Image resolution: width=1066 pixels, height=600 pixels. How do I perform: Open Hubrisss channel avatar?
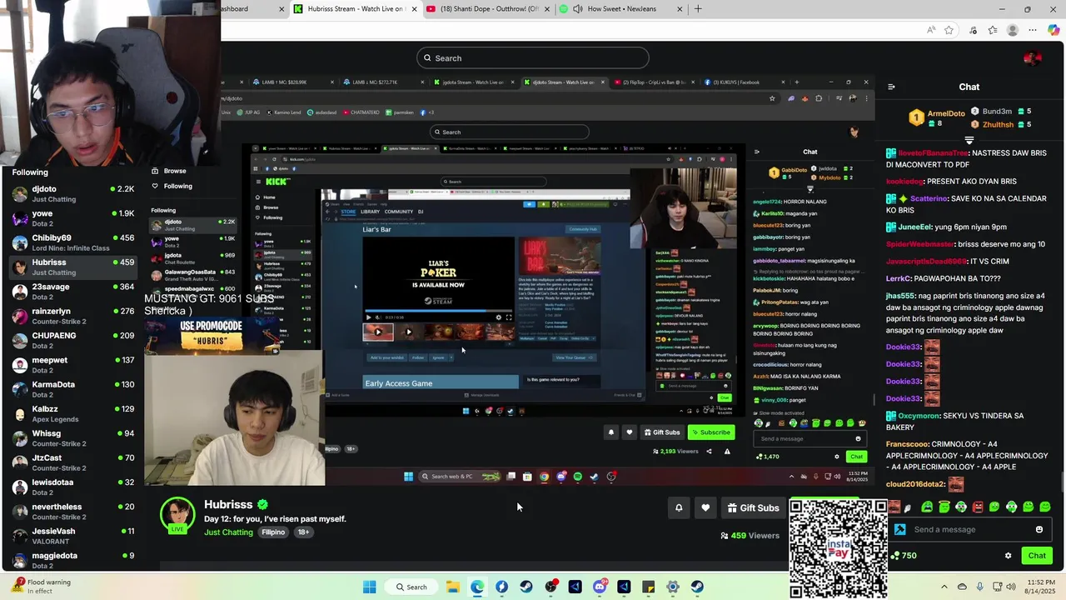pos(177,514)
